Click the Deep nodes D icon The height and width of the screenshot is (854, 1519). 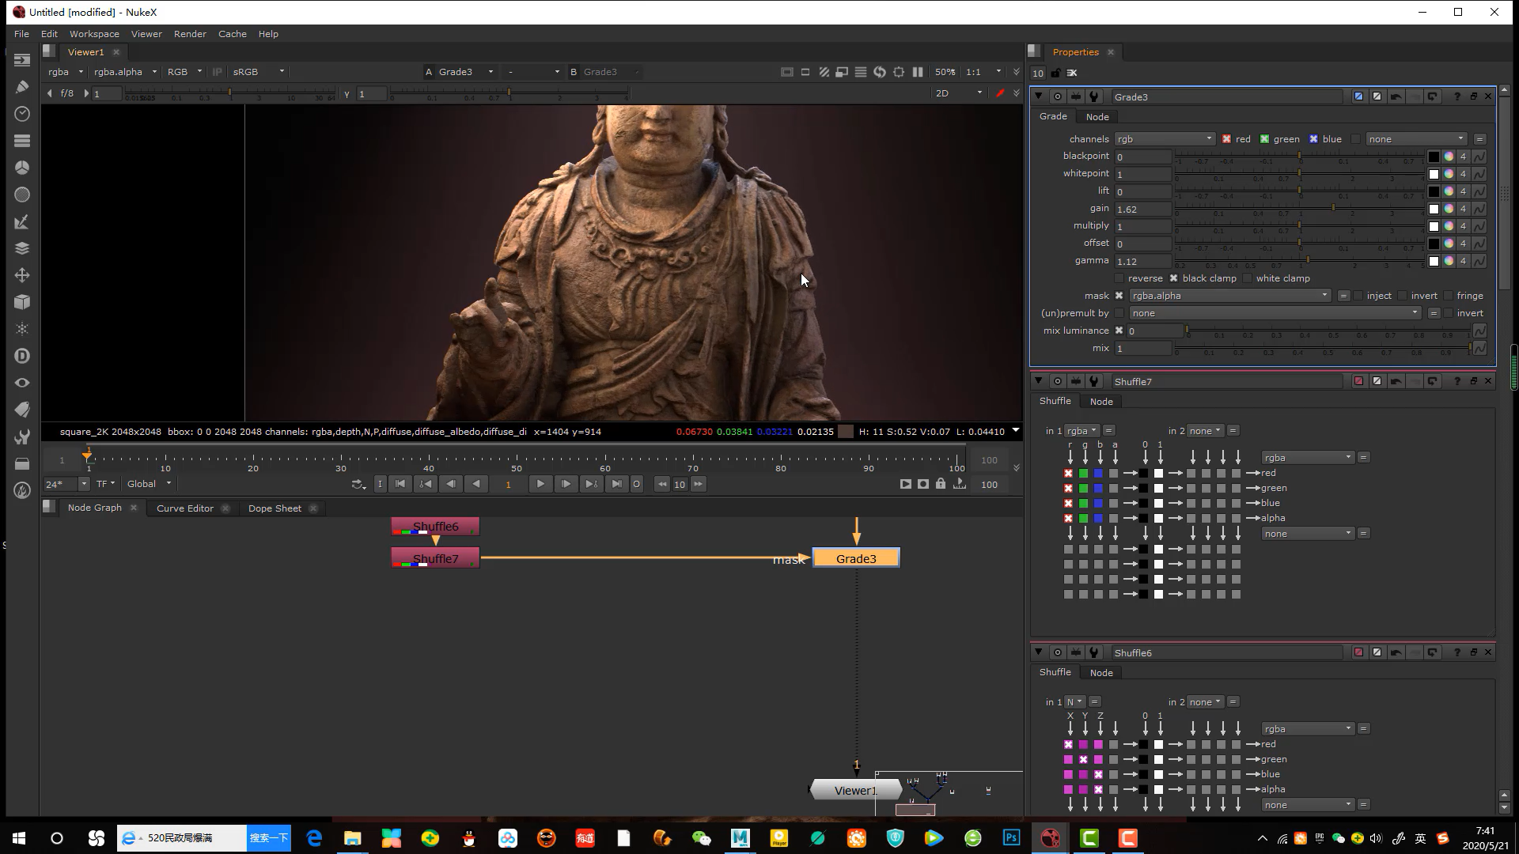coord(22,356)
